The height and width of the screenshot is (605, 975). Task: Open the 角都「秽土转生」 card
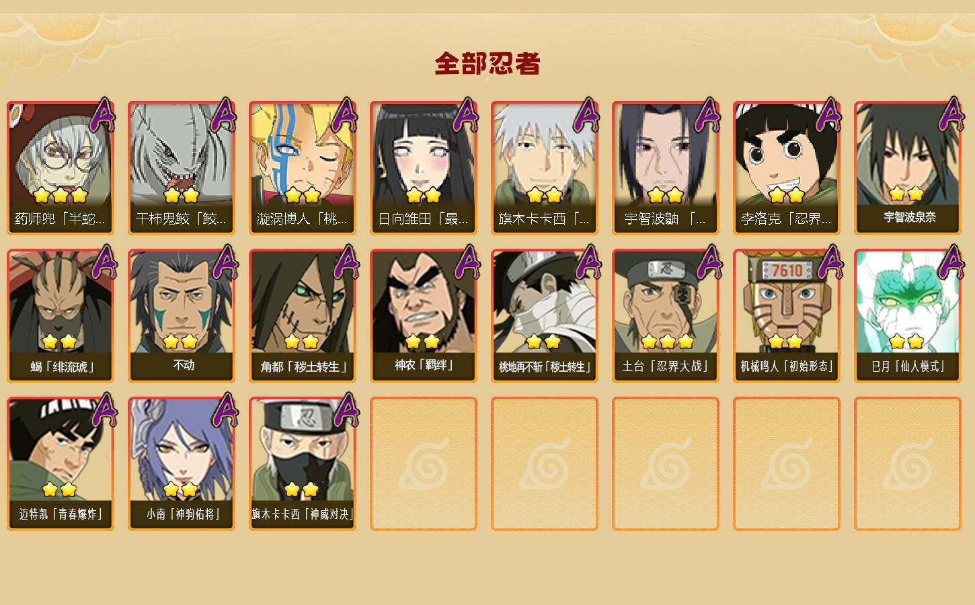(303, 316)
